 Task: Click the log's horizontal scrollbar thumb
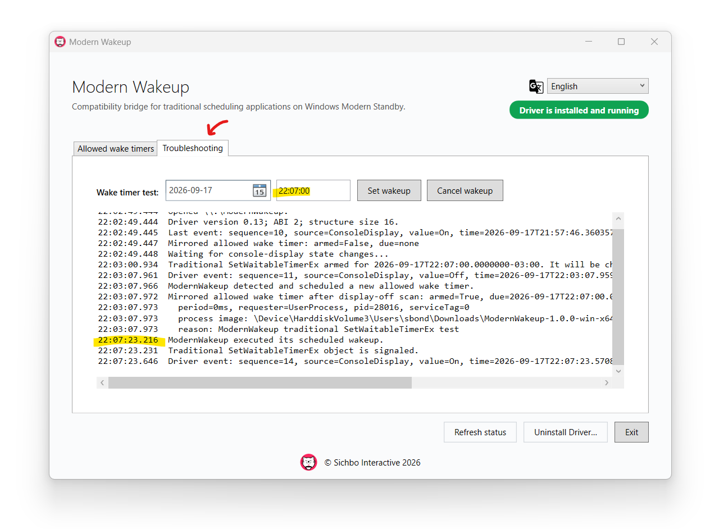[x=260, y=382]
